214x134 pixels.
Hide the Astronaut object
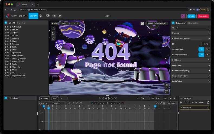pos(8,27)
